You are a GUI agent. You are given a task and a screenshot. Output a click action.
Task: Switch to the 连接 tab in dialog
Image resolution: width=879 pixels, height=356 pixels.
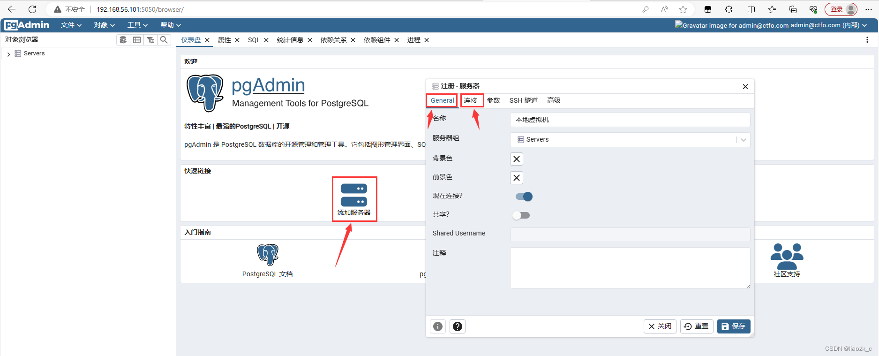click(471, 100)
